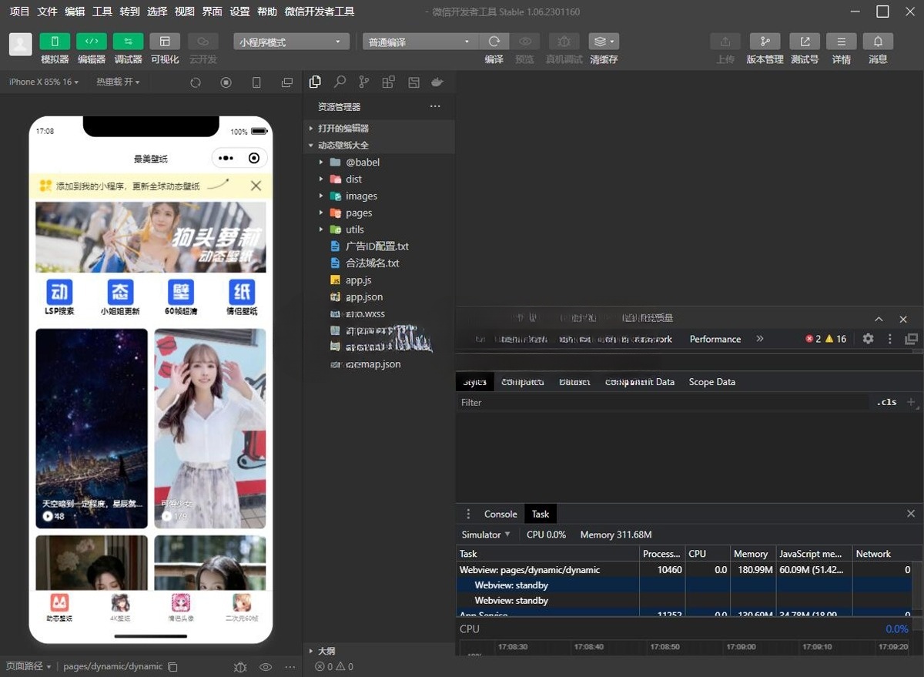
Task: Click the 清缓存 clear cache icon
Action: pyautogui.click(x=604, y=42)
